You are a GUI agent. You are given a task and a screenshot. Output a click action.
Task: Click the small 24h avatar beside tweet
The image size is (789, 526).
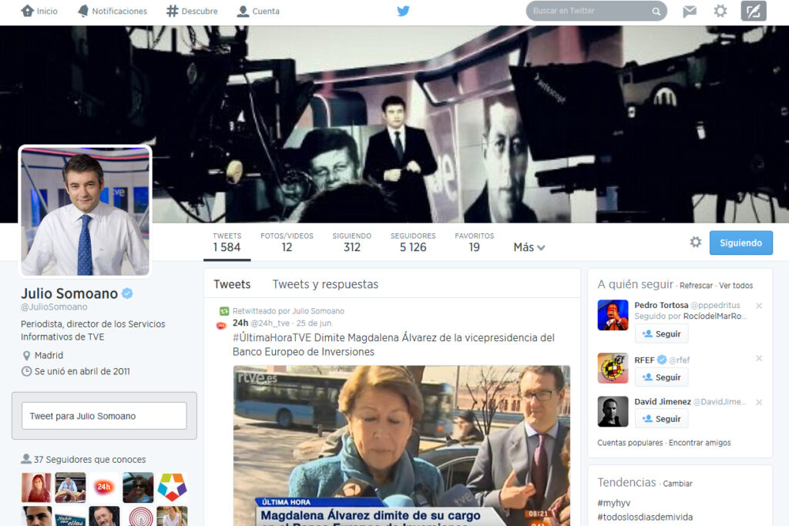coord(221,326)
